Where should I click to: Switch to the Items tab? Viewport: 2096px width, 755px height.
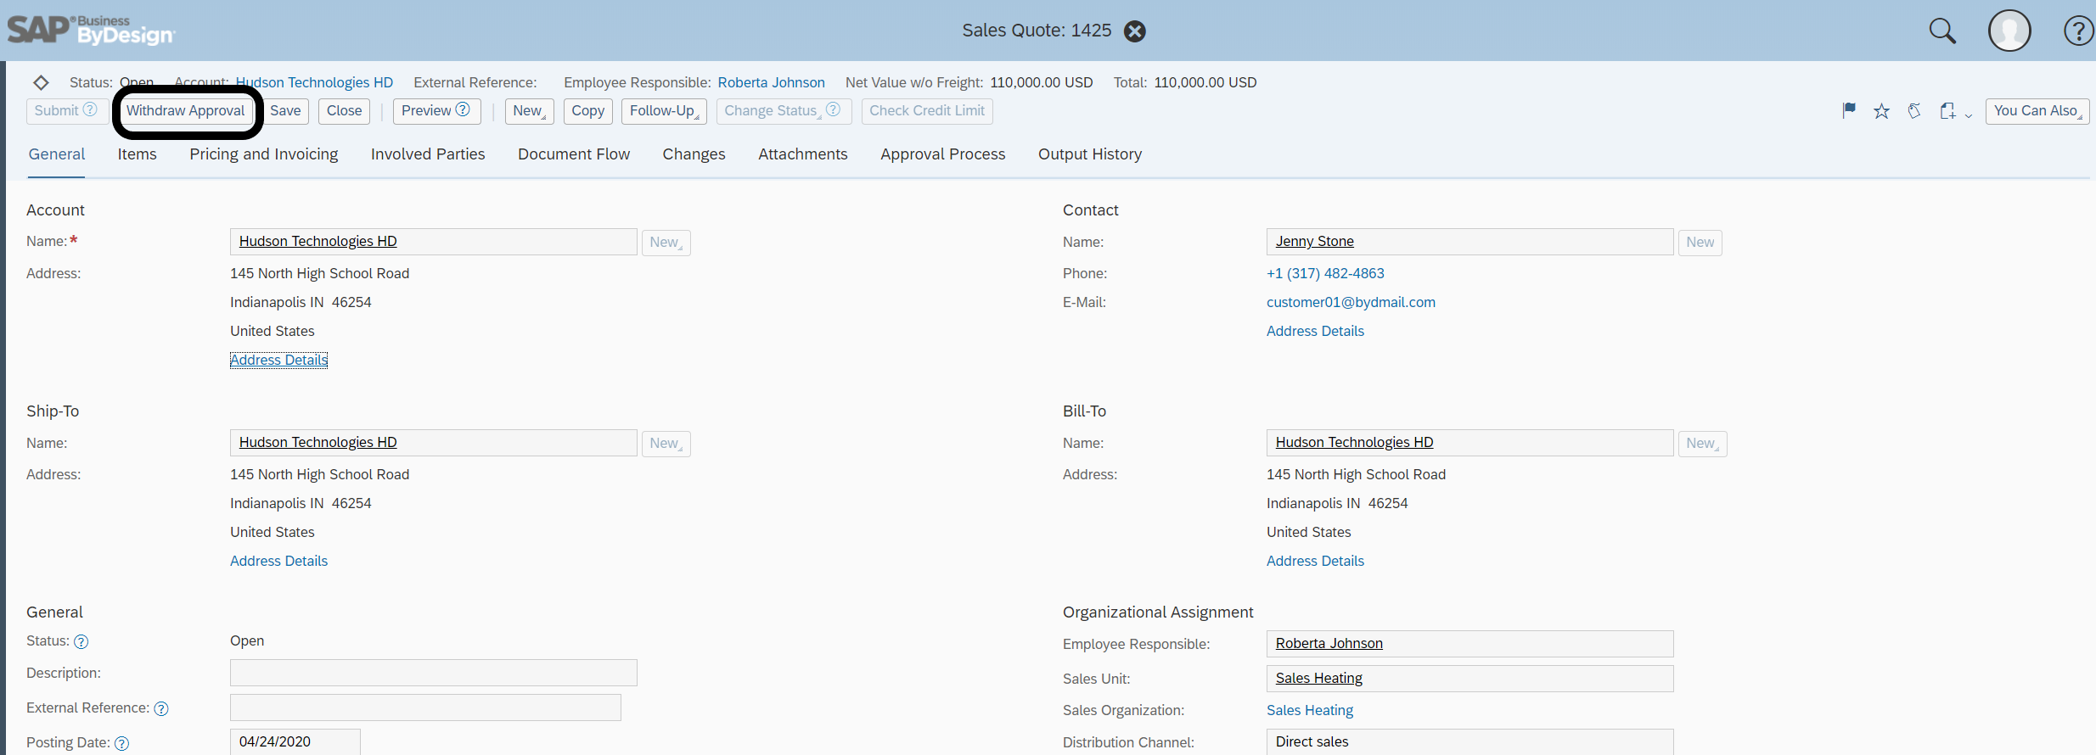pyautogui.click(x=138, y=154)
